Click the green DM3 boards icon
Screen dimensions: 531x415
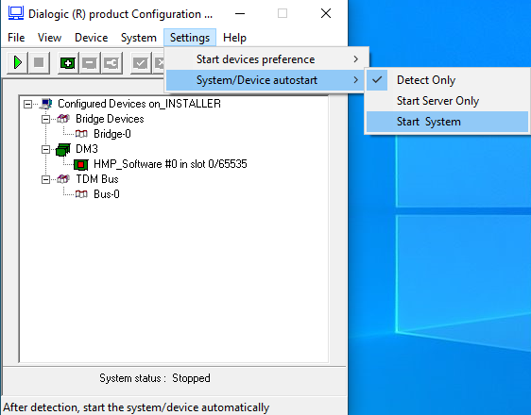63,149
